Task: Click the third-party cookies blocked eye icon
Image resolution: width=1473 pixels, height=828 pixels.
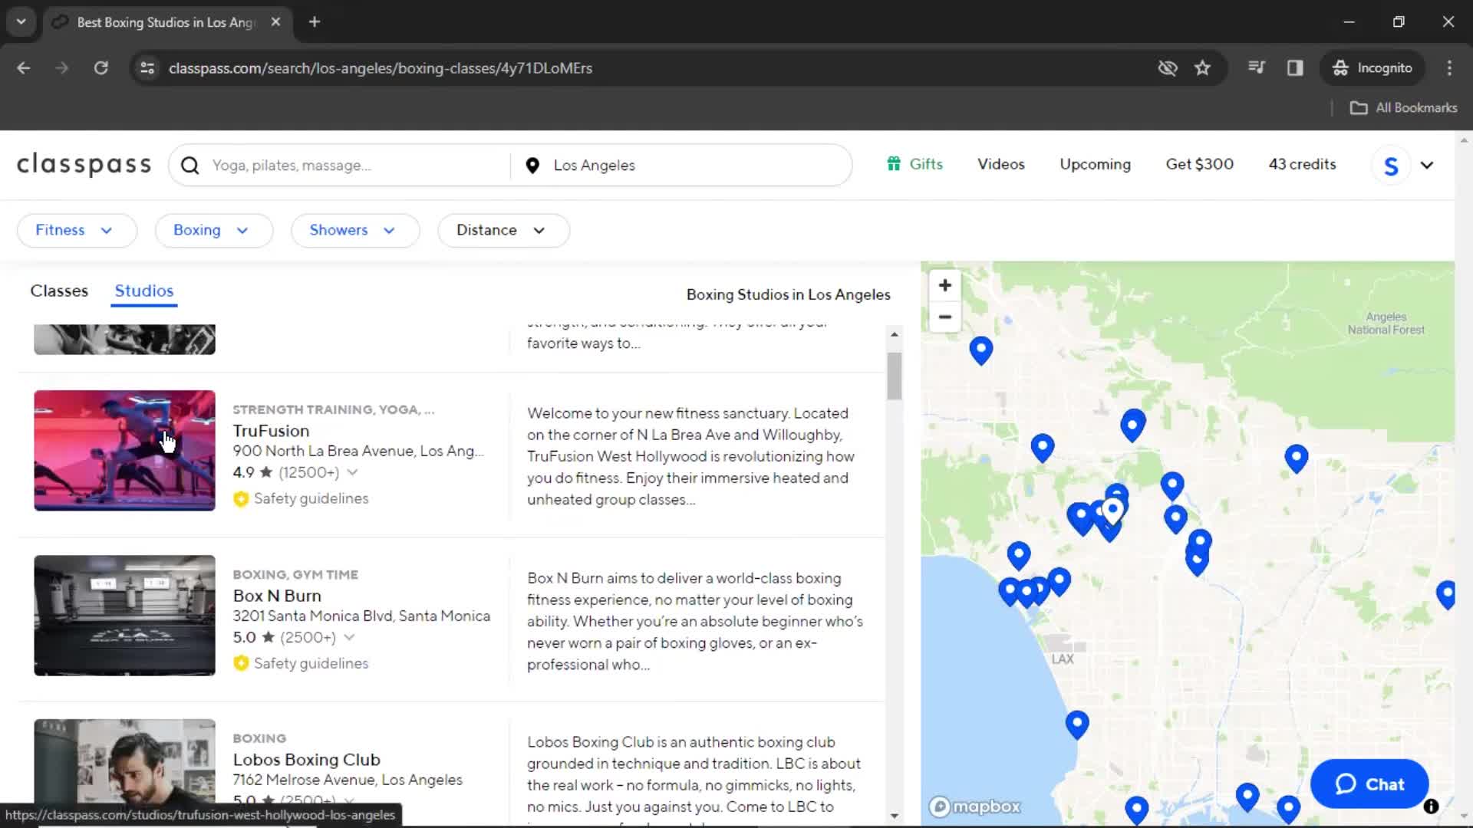Action: 1168,68
